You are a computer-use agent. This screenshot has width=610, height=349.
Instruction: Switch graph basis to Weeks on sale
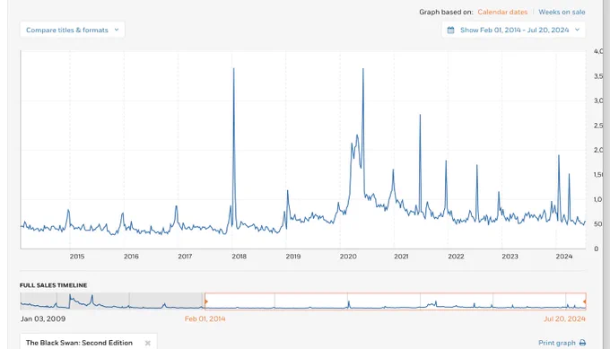tap(562, 12)
